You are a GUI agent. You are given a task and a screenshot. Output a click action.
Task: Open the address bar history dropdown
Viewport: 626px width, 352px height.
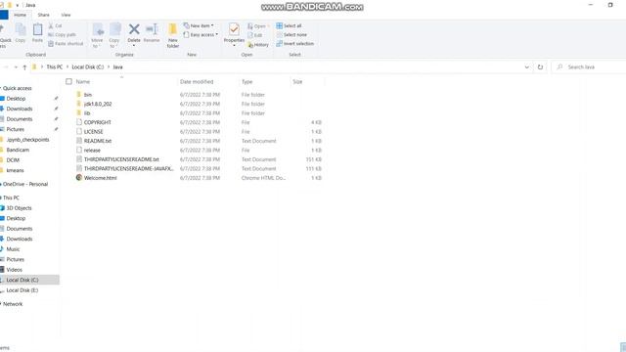[x=527, y=67]
